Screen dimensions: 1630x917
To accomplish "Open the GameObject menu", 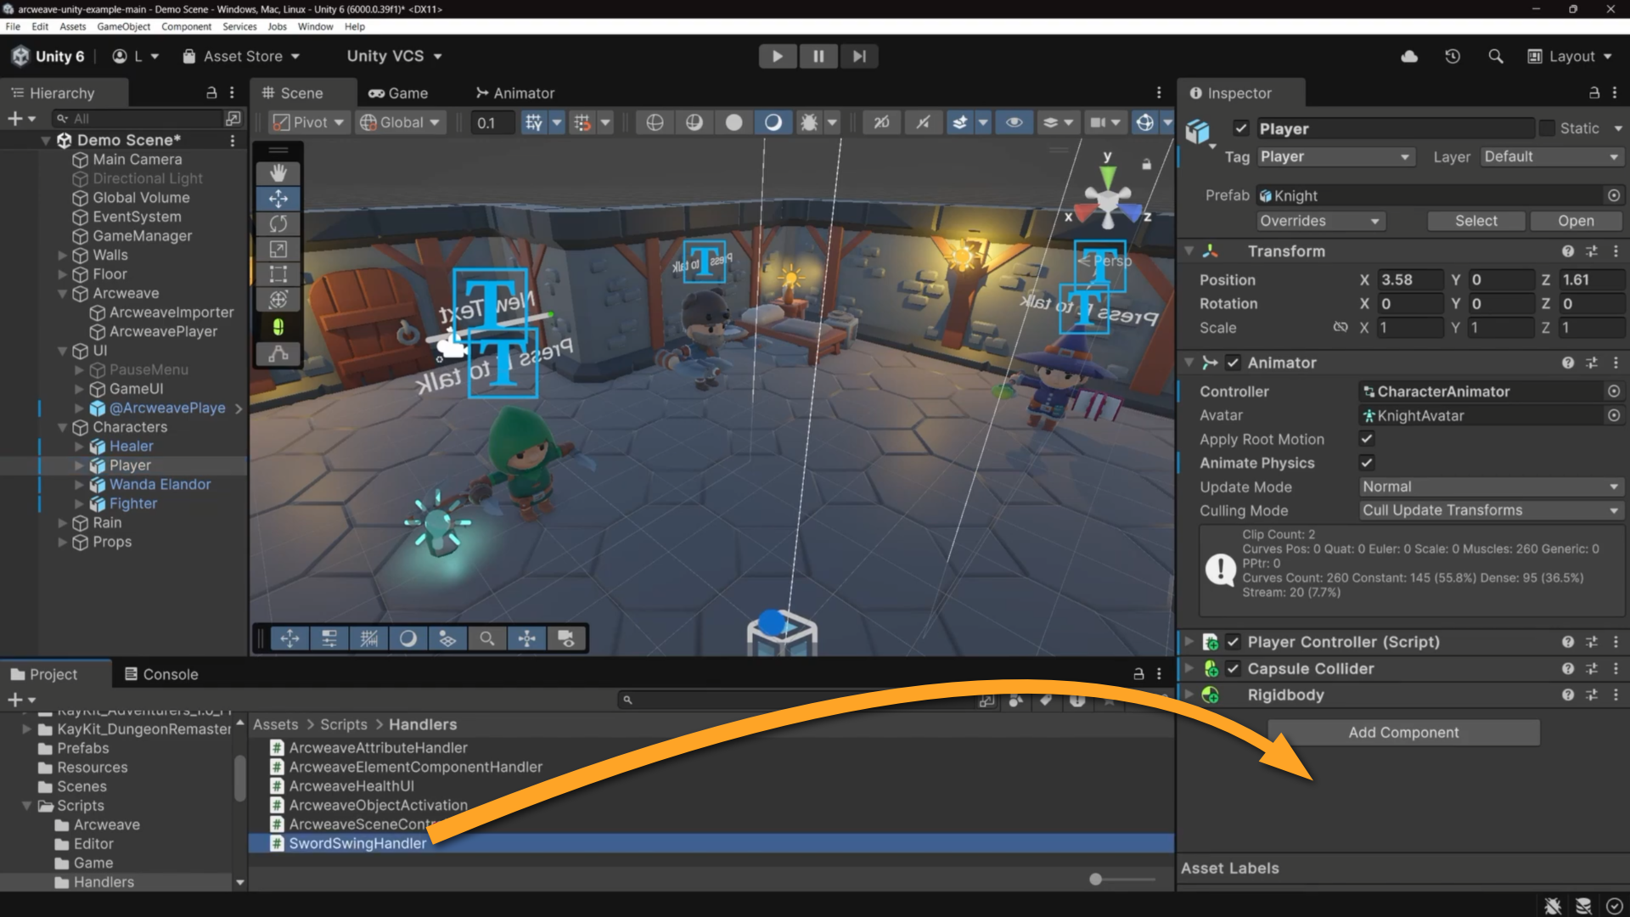I will click(x=124, y=26).
